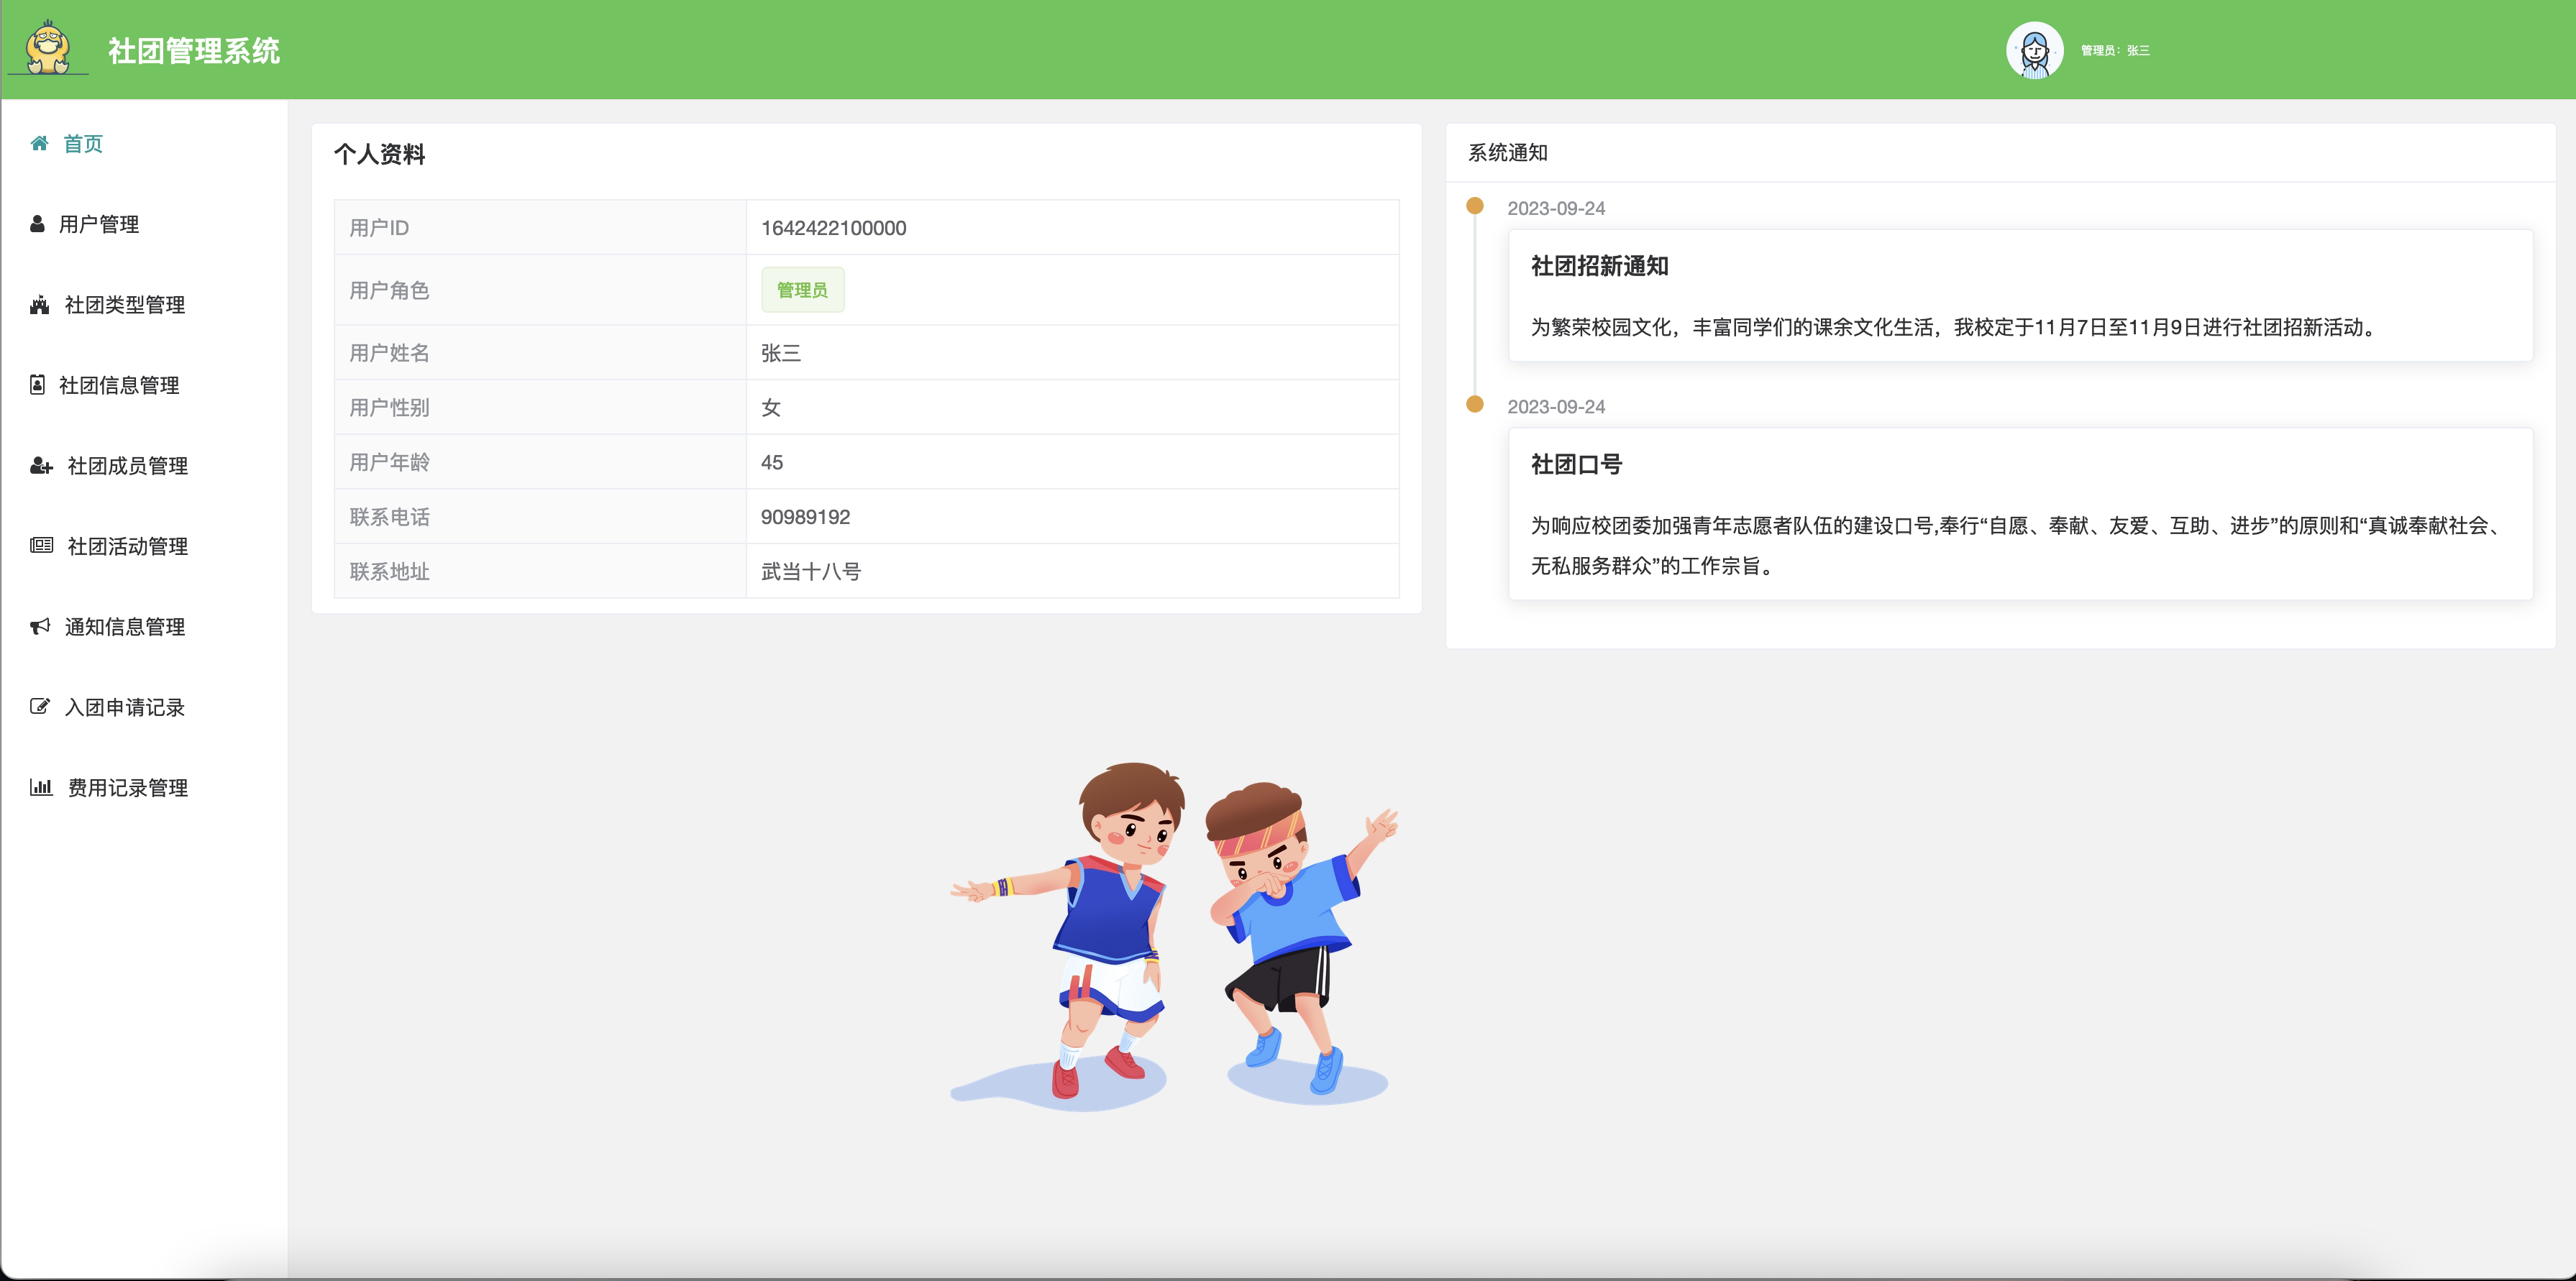This screenshot has width=2576, height=1281.
Task: Click the club info badge icon
Action: coord(37,385)
